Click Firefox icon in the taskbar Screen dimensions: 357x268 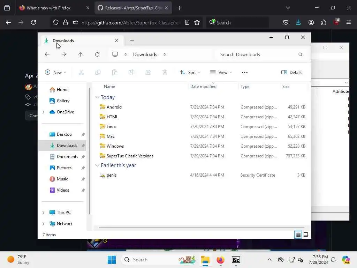pos(220,260)
